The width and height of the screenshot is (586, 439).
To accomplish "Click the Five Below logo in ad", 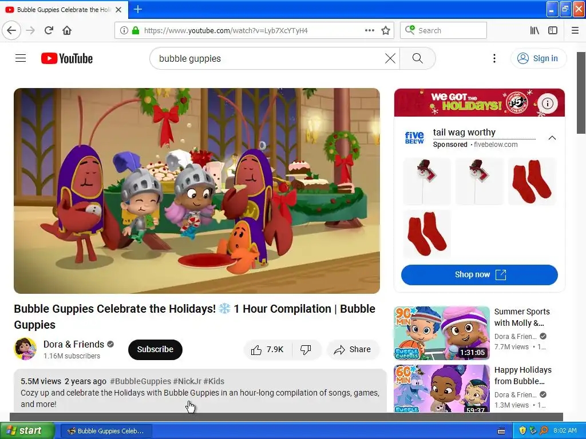I will coord(414,138).
